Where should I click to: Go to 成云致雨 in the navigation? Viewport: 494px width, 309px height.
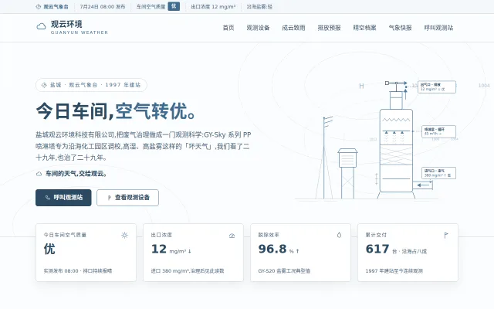click(293, 28)
